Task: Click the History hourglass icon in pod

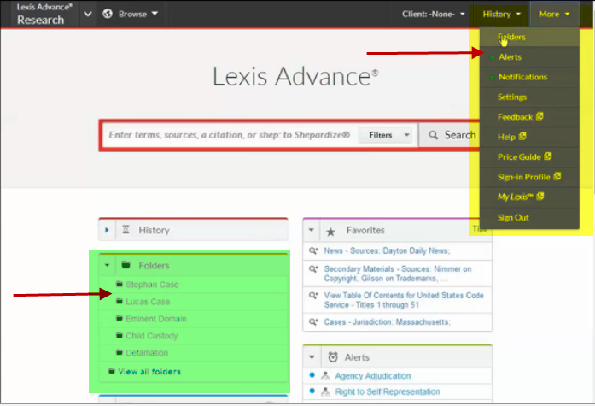Action: tap(125, 229)
